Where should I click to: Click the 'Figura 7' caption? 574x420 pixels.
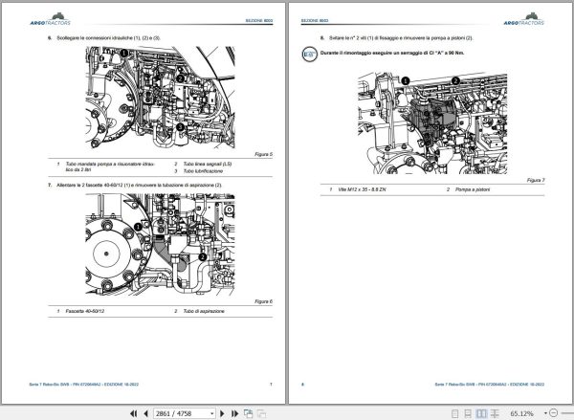(536, 180)
